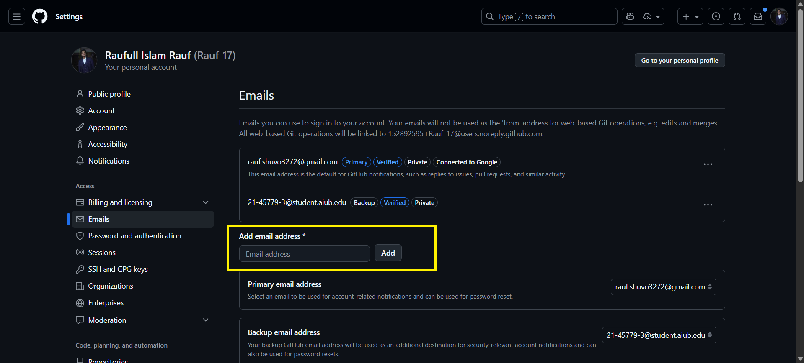Click the Connected to Google label
This screenshot has width=804, height=363.
point(467,162)
